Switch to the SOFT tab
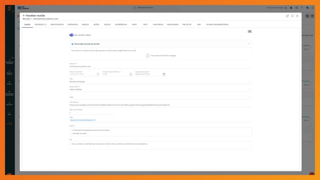This screenshot has width=320, height=180. 145,24
